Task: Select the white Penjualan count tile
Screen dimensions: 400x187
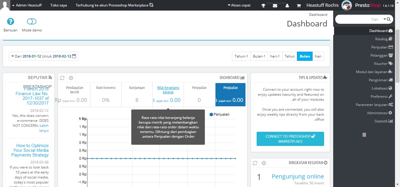Action: tap(199, 95)
